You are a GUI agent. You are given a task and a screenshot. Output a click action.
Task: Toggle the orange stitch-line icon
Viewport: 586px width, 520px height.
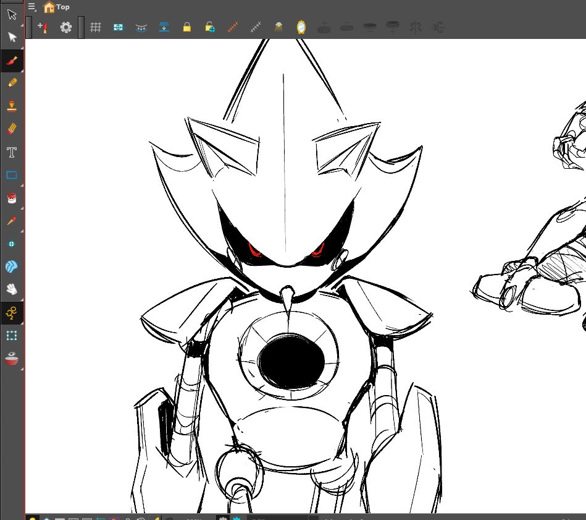(233, 27)
